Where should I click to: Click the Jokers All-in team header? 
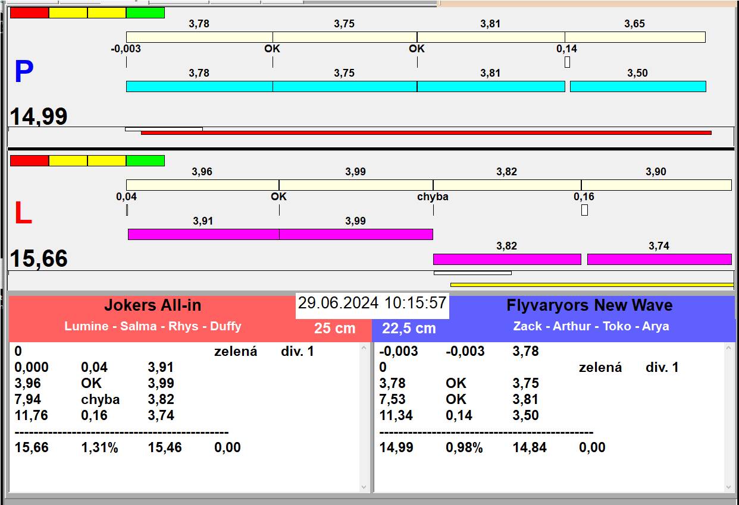[153, 305]
